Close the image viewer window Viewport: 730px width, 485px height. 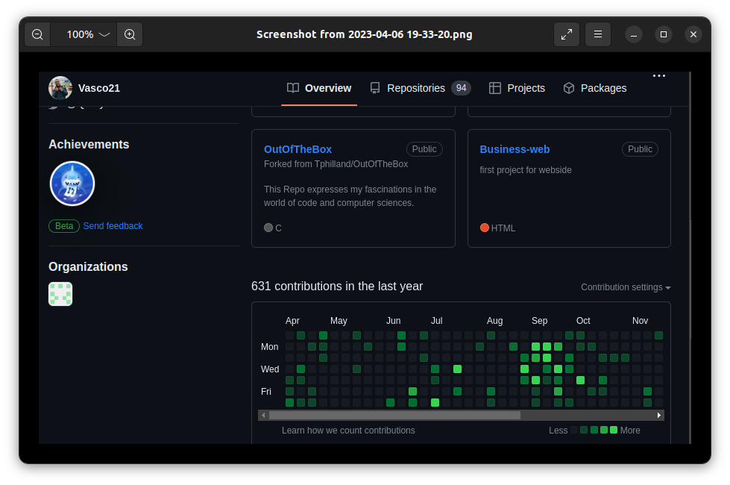click(693, 34)
